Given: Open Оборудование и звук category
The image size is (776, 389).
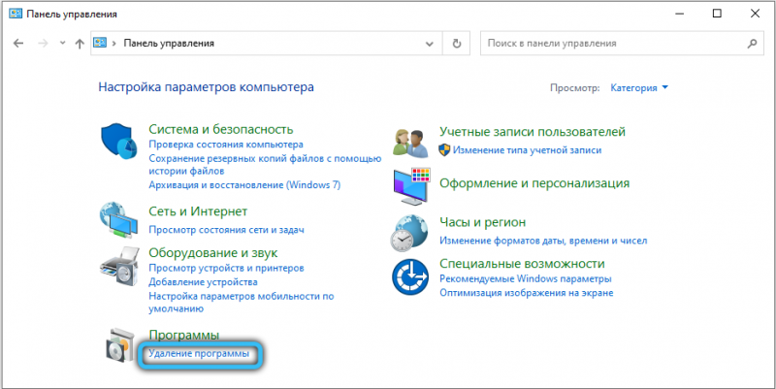Looking at the screenshot, I should (212, 253).
